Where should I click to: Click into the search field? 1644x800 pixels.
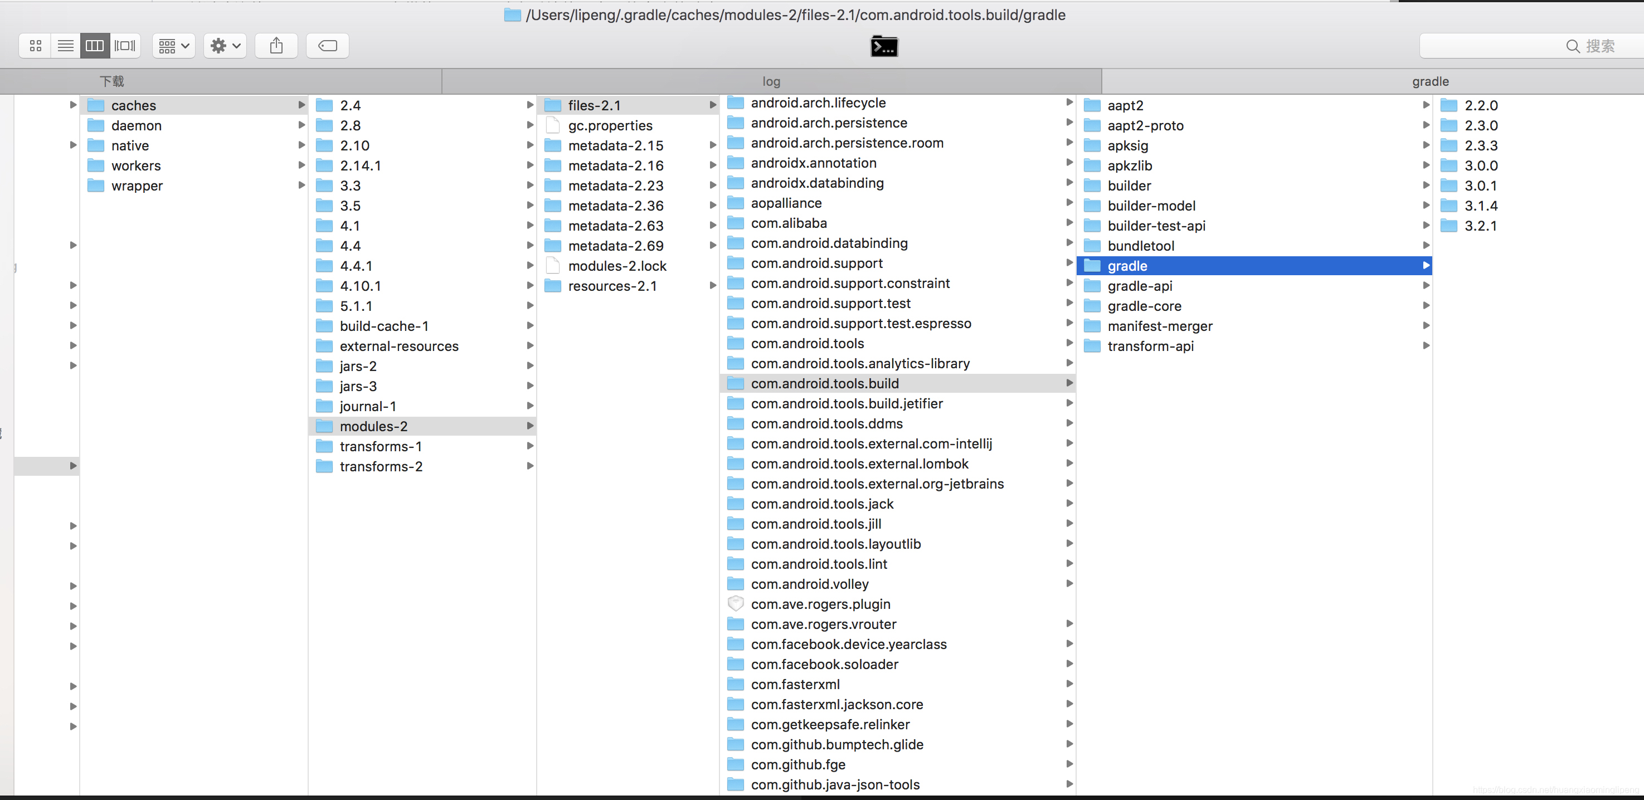pyautogui.click(x=1531, y=46)
